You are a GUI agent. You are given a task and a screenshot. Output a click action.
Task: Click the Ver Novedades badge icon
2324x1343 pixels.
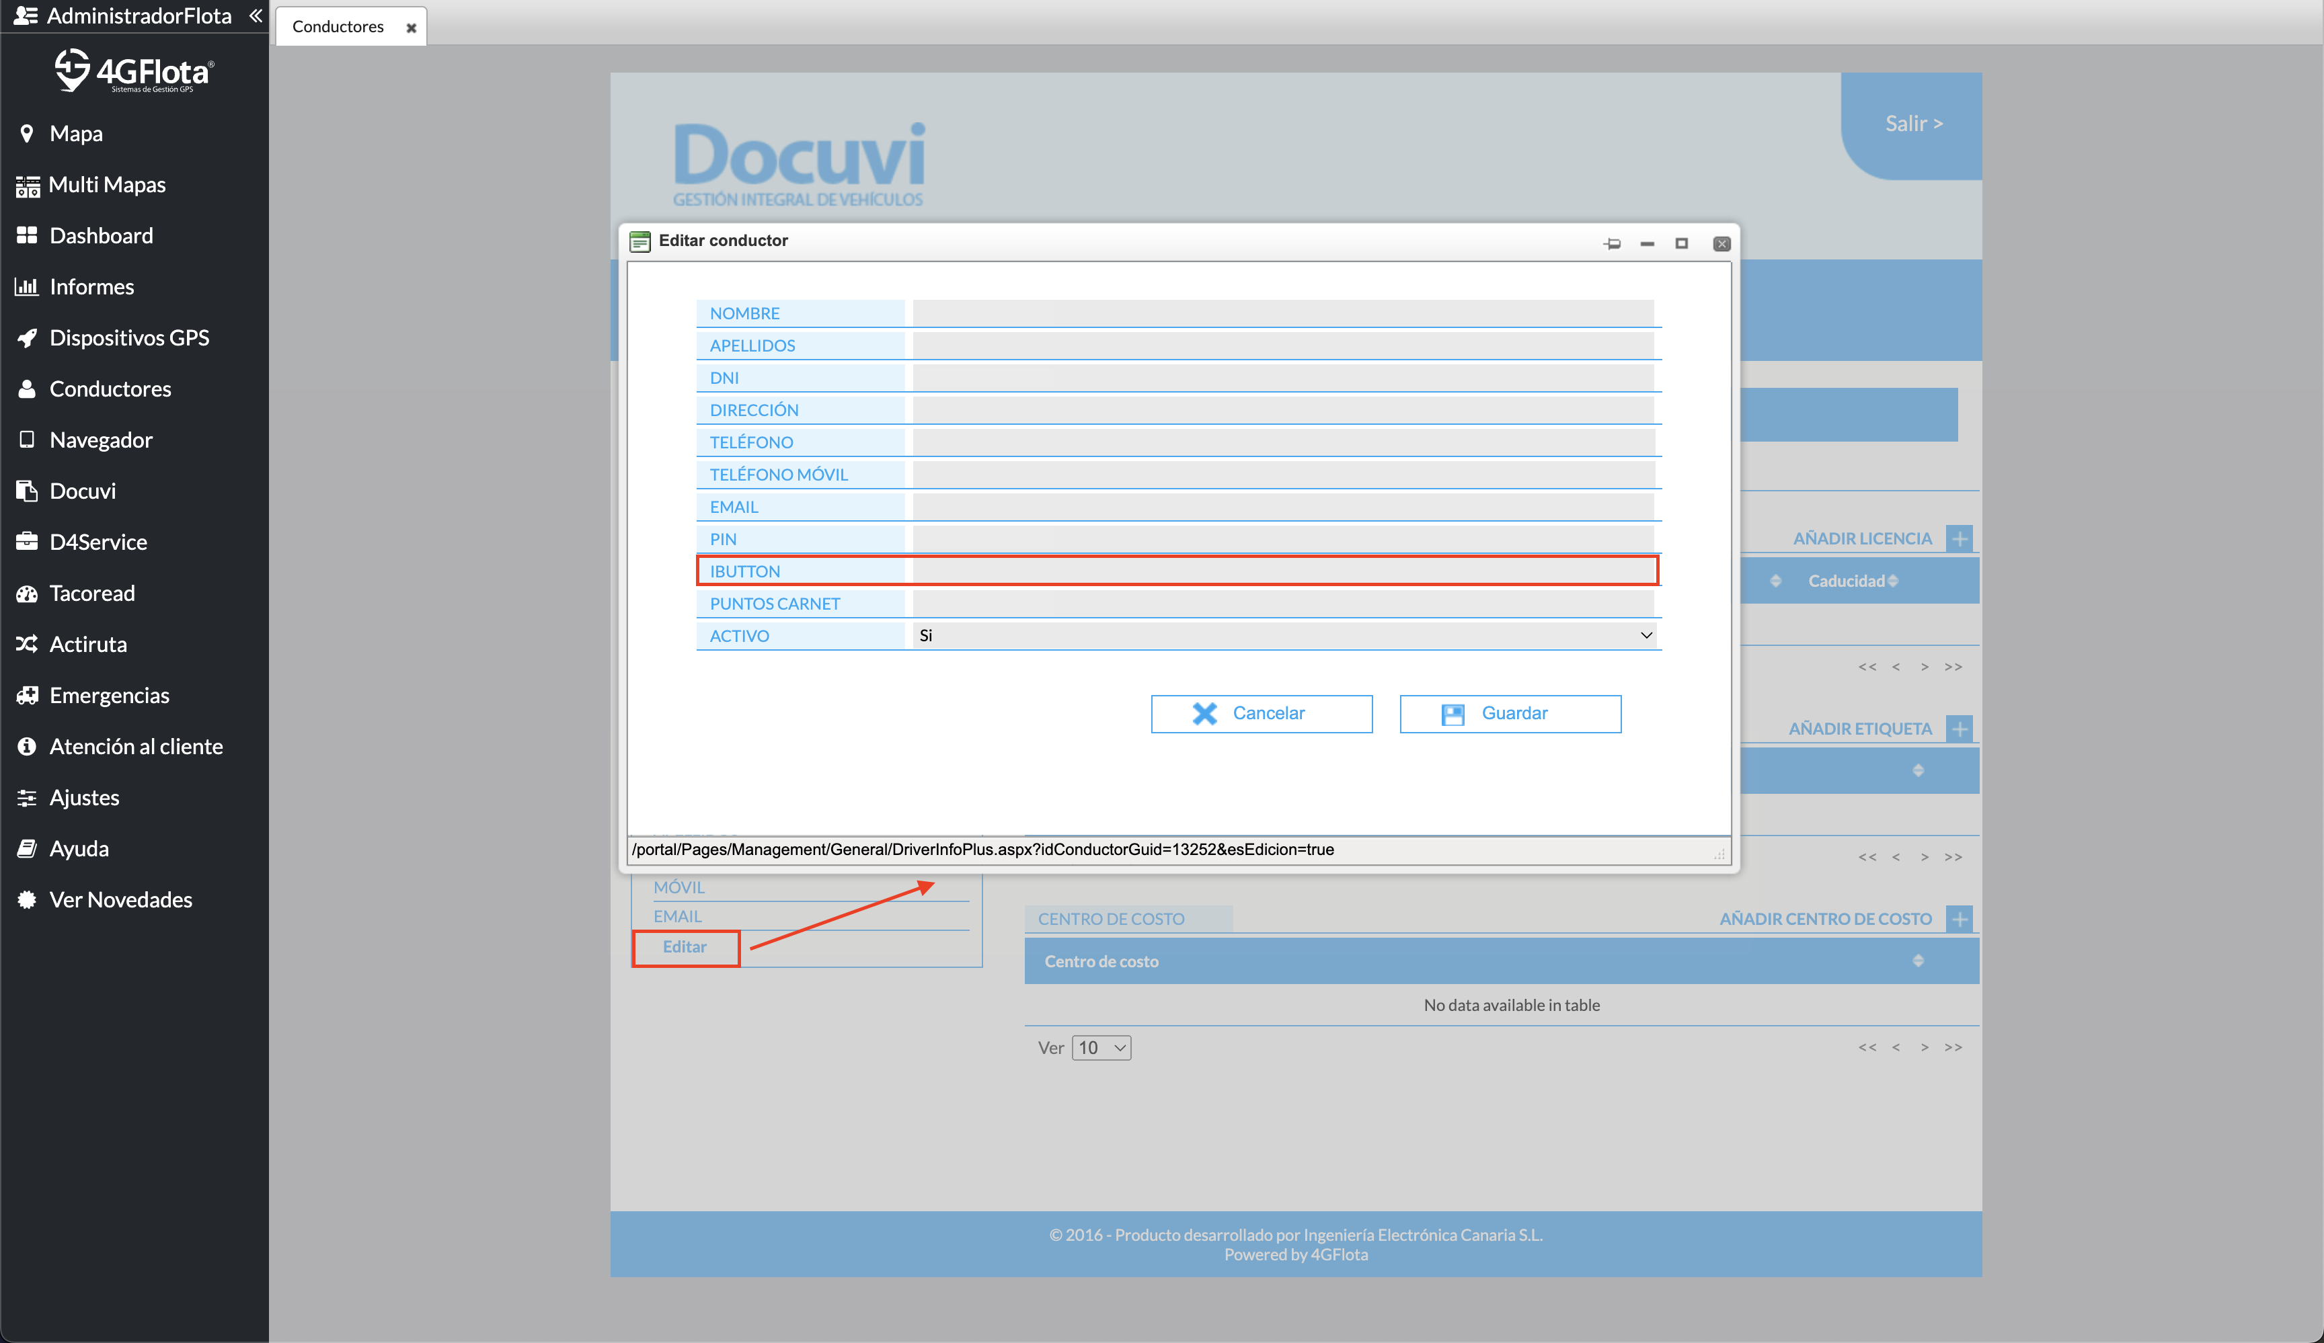pos(27,899)
